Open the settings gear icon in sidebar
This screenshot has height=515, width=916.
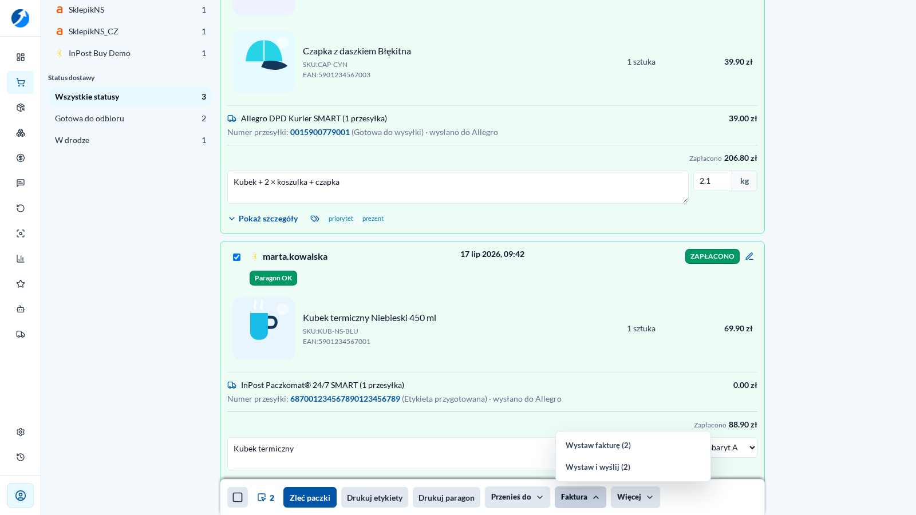pos(21,432)
